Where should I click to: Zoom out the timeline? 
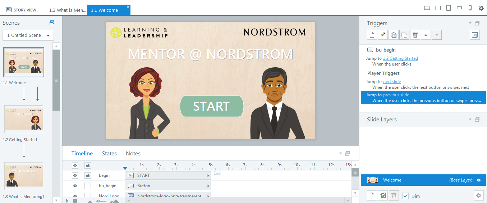(90, 201)
